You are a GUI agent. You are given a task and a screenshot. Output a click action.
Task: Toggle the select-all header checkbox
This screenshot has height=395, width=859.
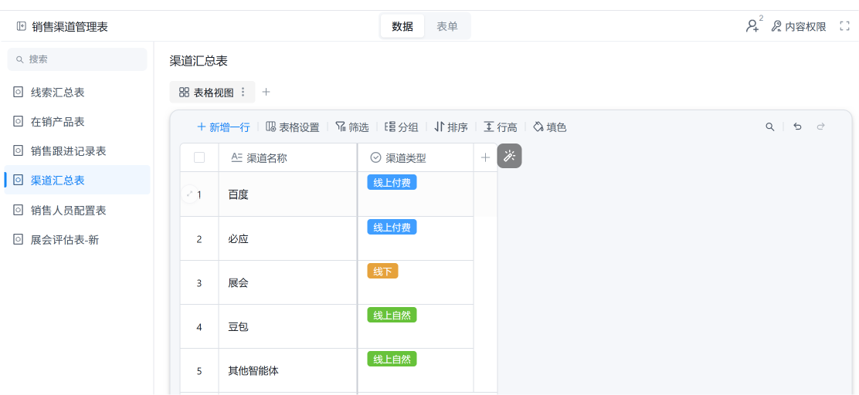(x=199, y=157)
